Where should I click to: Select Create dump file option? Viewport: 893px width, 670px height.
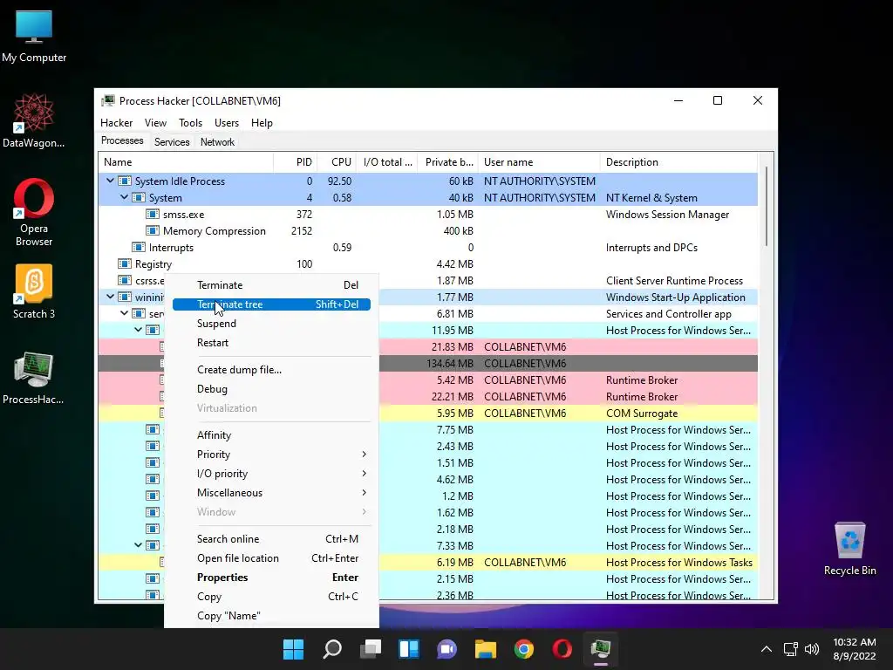point(272,370)
